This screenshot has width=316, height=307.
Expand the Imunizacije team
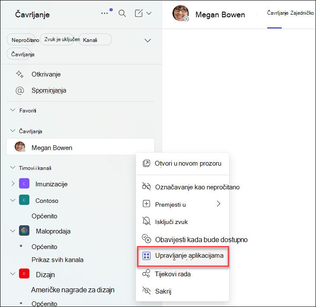[13, 184]
